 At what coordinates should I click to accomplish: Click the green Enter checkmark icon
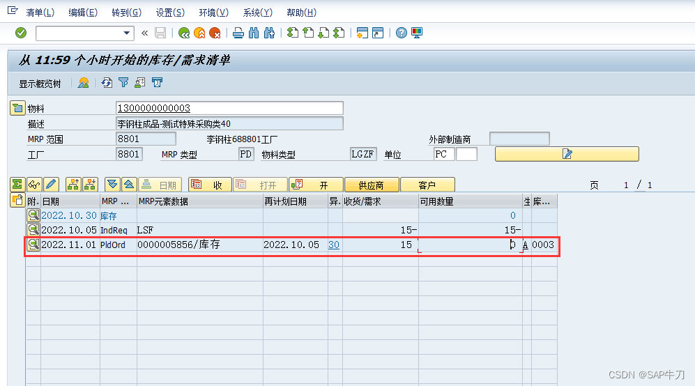coord(21,33)
